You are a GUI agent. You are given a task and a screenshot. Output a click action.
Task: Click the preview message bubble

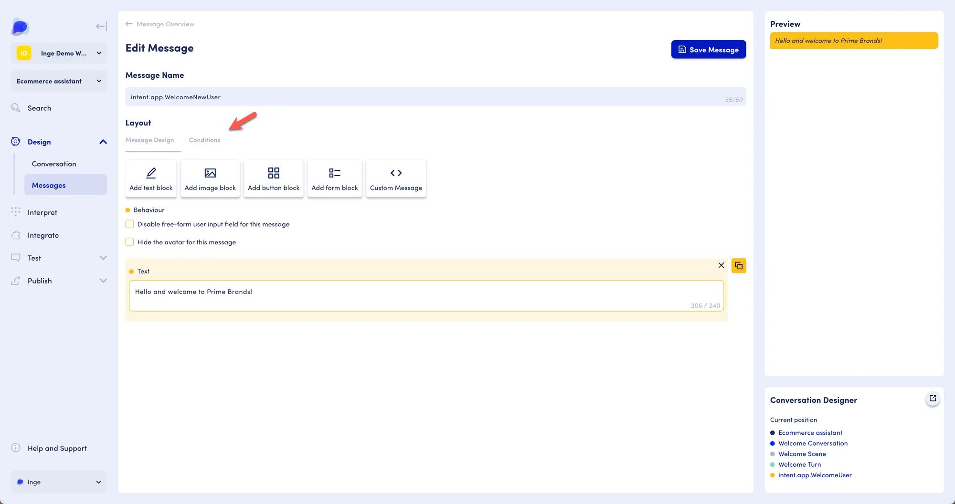click(854, 41)
